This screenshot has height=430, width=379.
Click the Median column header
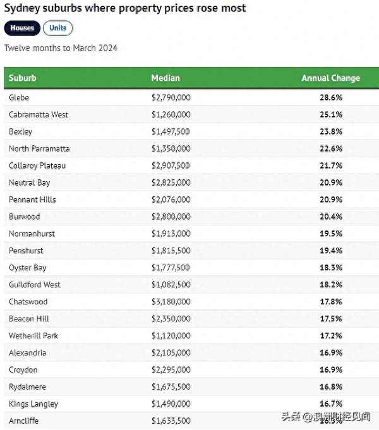pos(165,78)
